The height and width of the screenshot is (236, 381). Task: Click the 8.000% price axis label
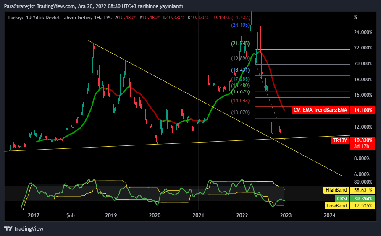click(x=362, y=158)
